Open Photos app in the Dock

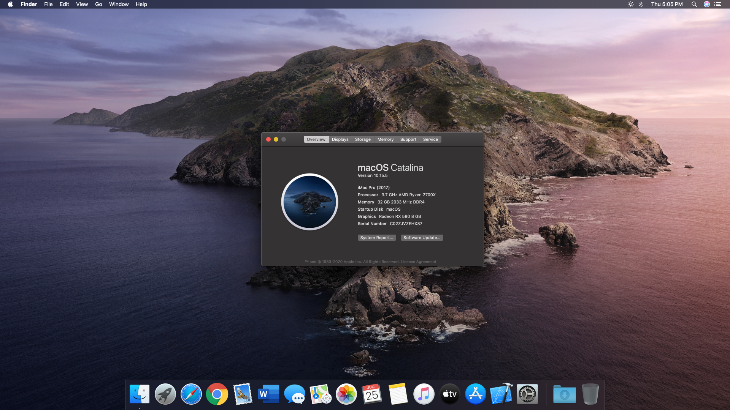click(346, 394)
